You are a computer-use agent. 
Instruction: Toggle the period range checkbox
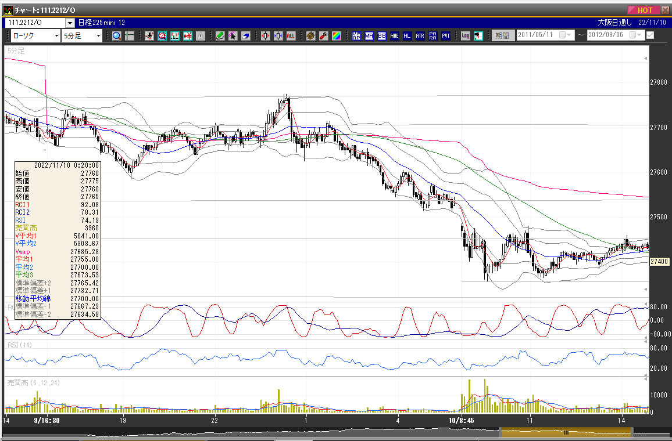click(x=650, y=35)
